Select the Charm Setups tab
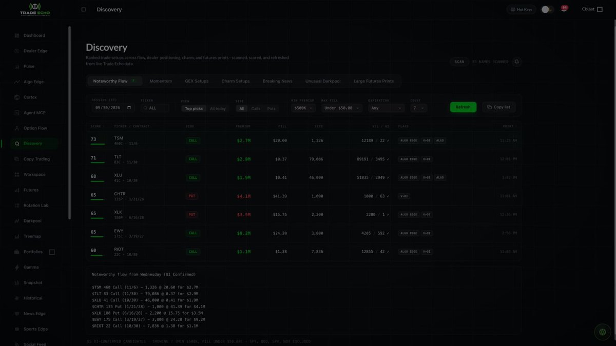616x346 pixels. (236, 81)
